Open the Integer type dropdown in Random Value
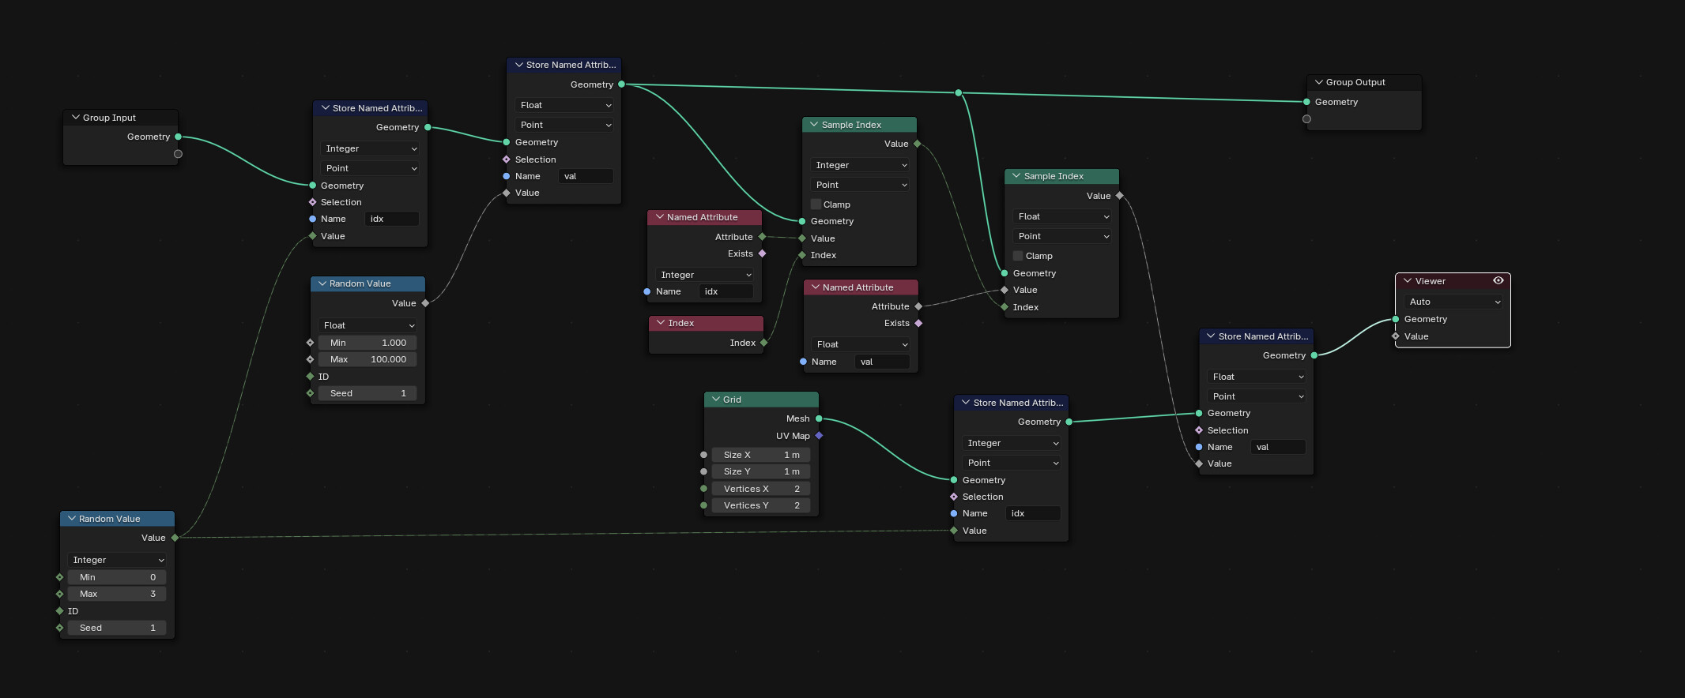Image resolution: width=1685 pixels, height=698 pixels. point(117,560)
